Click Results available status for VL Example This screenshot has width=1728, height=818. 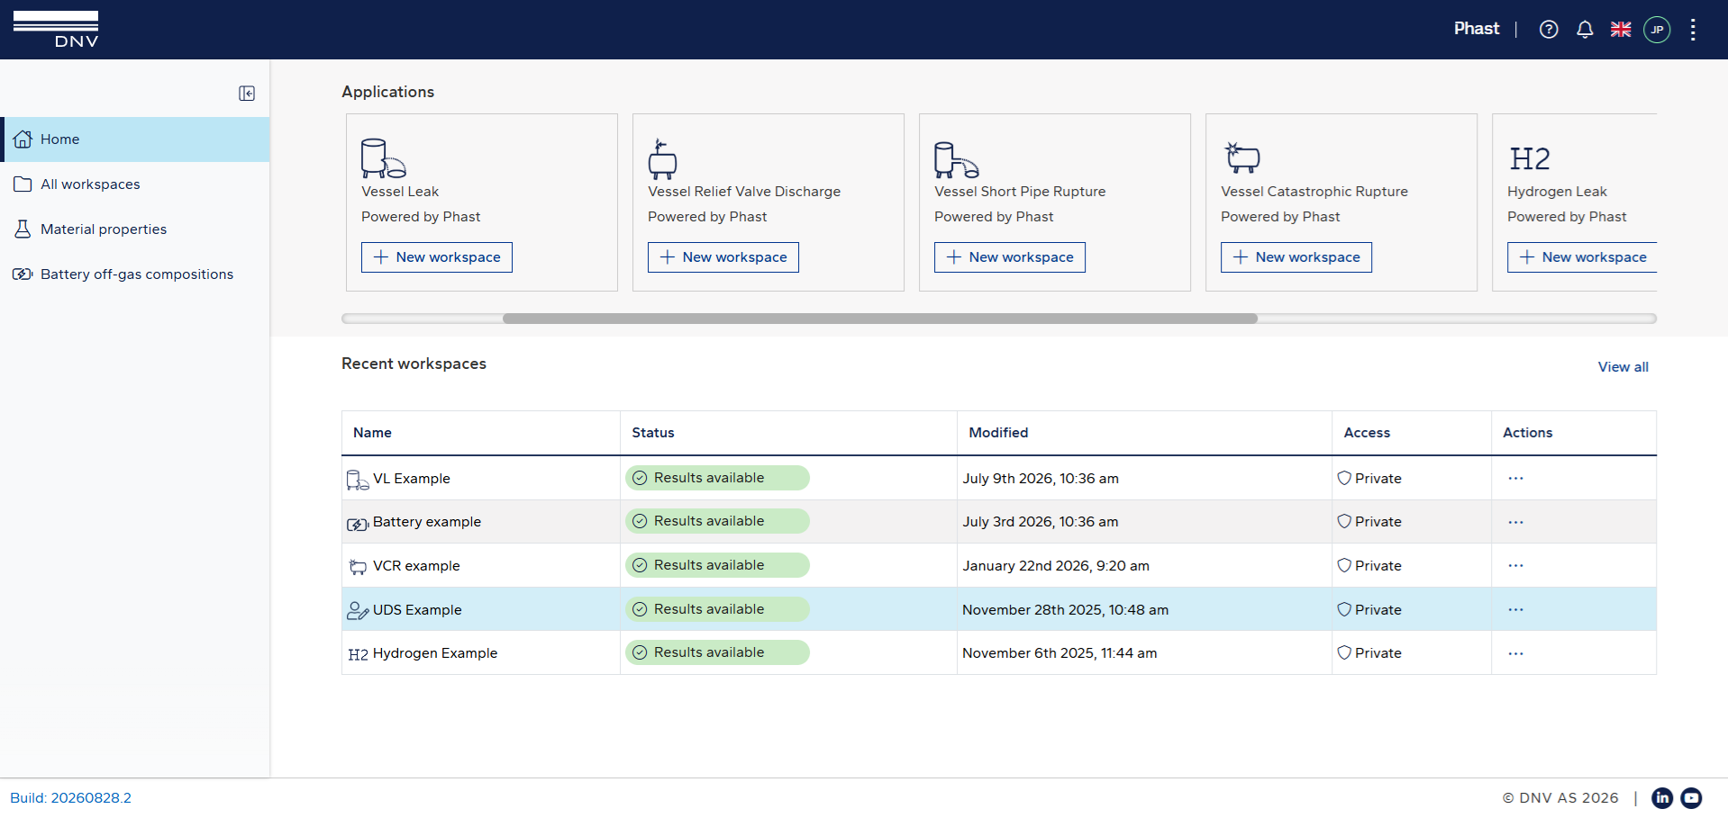(x=717, y=478)
